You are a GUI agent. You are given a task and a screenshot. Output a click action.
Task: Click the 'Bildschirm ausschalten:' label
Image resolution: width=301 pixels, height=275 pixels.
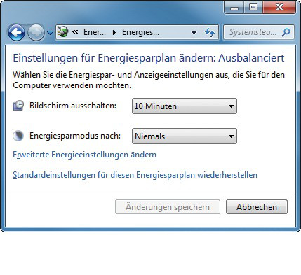[x=73, y=106]
